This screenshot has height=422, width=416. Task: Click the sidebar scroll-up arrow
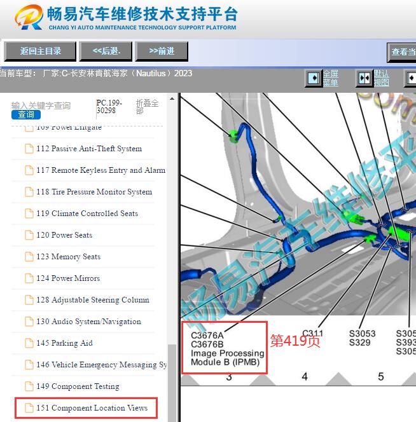[x=172, y=99]
